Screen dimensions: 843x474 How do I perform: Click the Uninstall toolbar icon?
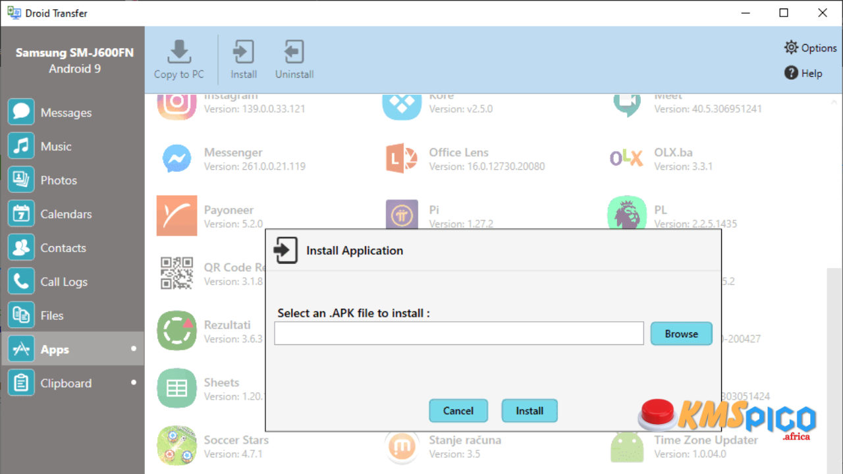click(294, 52)
